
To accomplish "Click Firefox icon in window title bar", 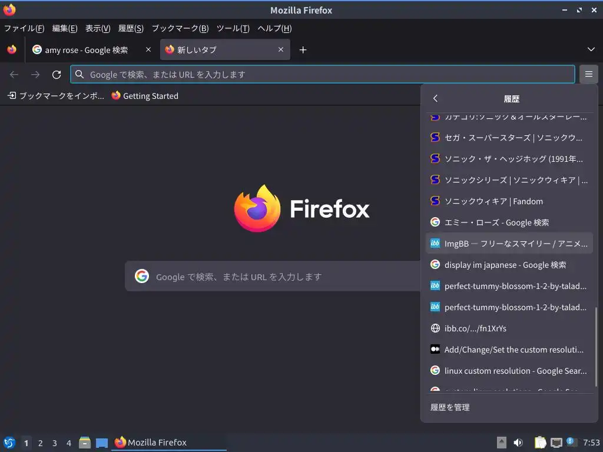I will point(9,9).
